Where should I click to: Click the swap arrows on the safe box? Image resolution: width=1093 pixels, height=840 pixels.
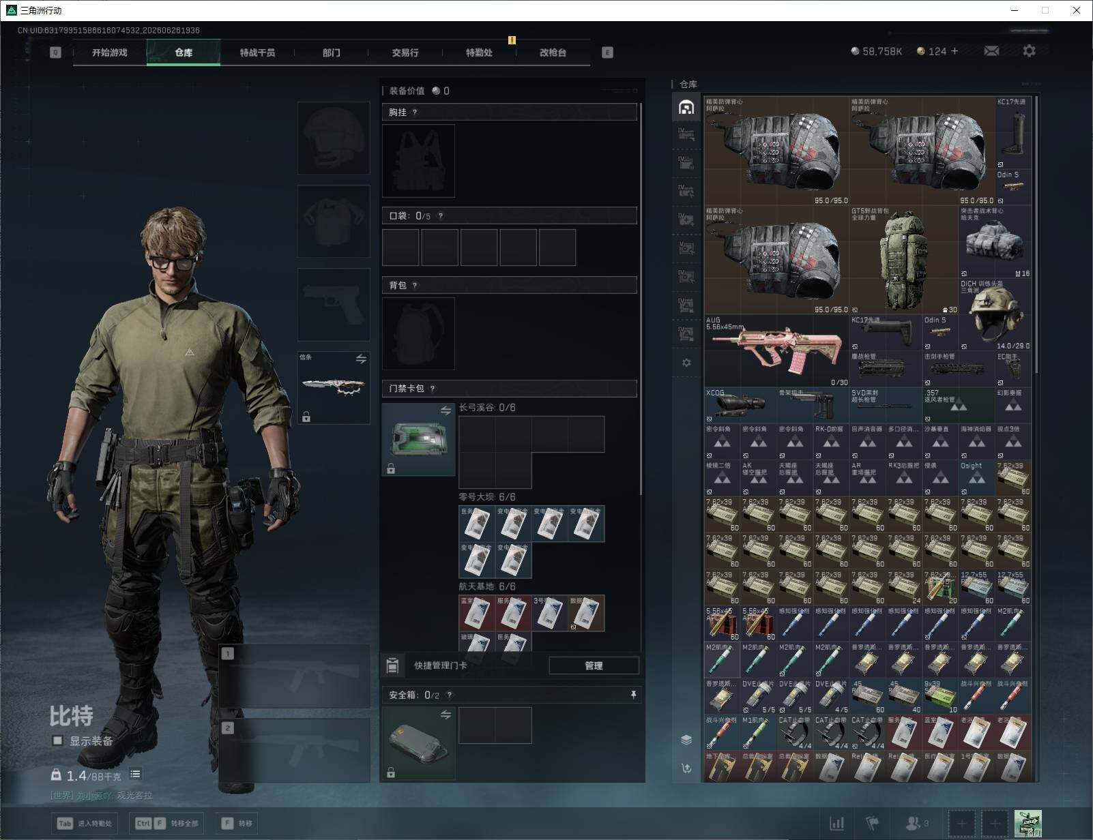coord(446,715)
